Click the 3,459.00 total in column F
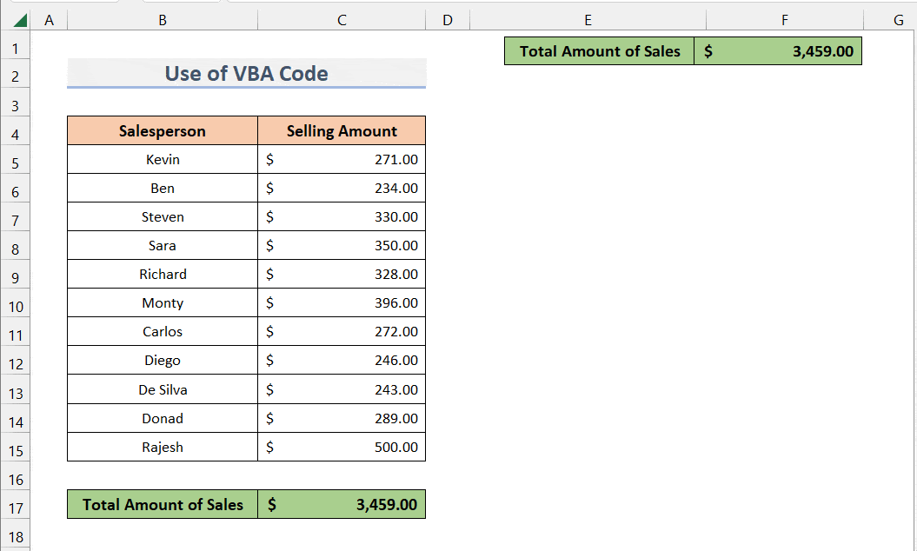Image resolution: width=917 pixels, height=551 pixels. coord(778,51)
